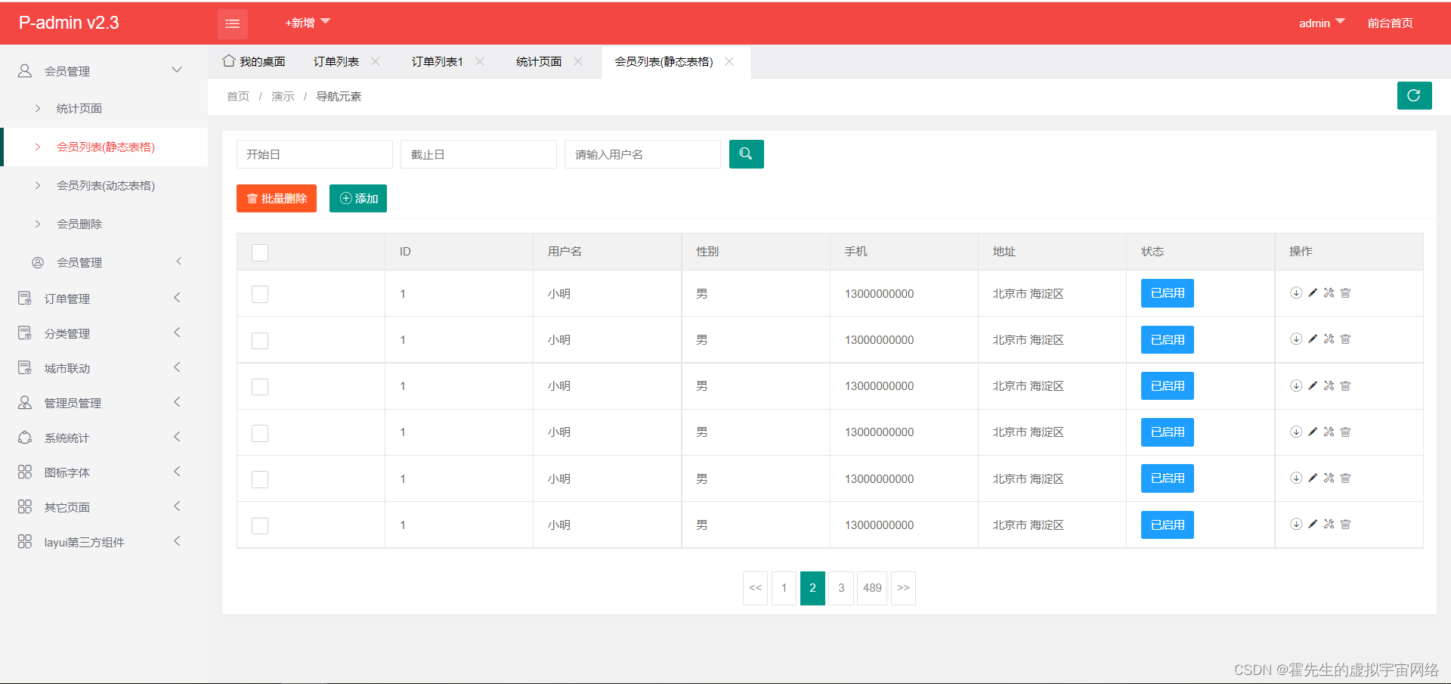Click the trash delete icon in the last row
The image size is (1451, 684).
coord(1346,524)
